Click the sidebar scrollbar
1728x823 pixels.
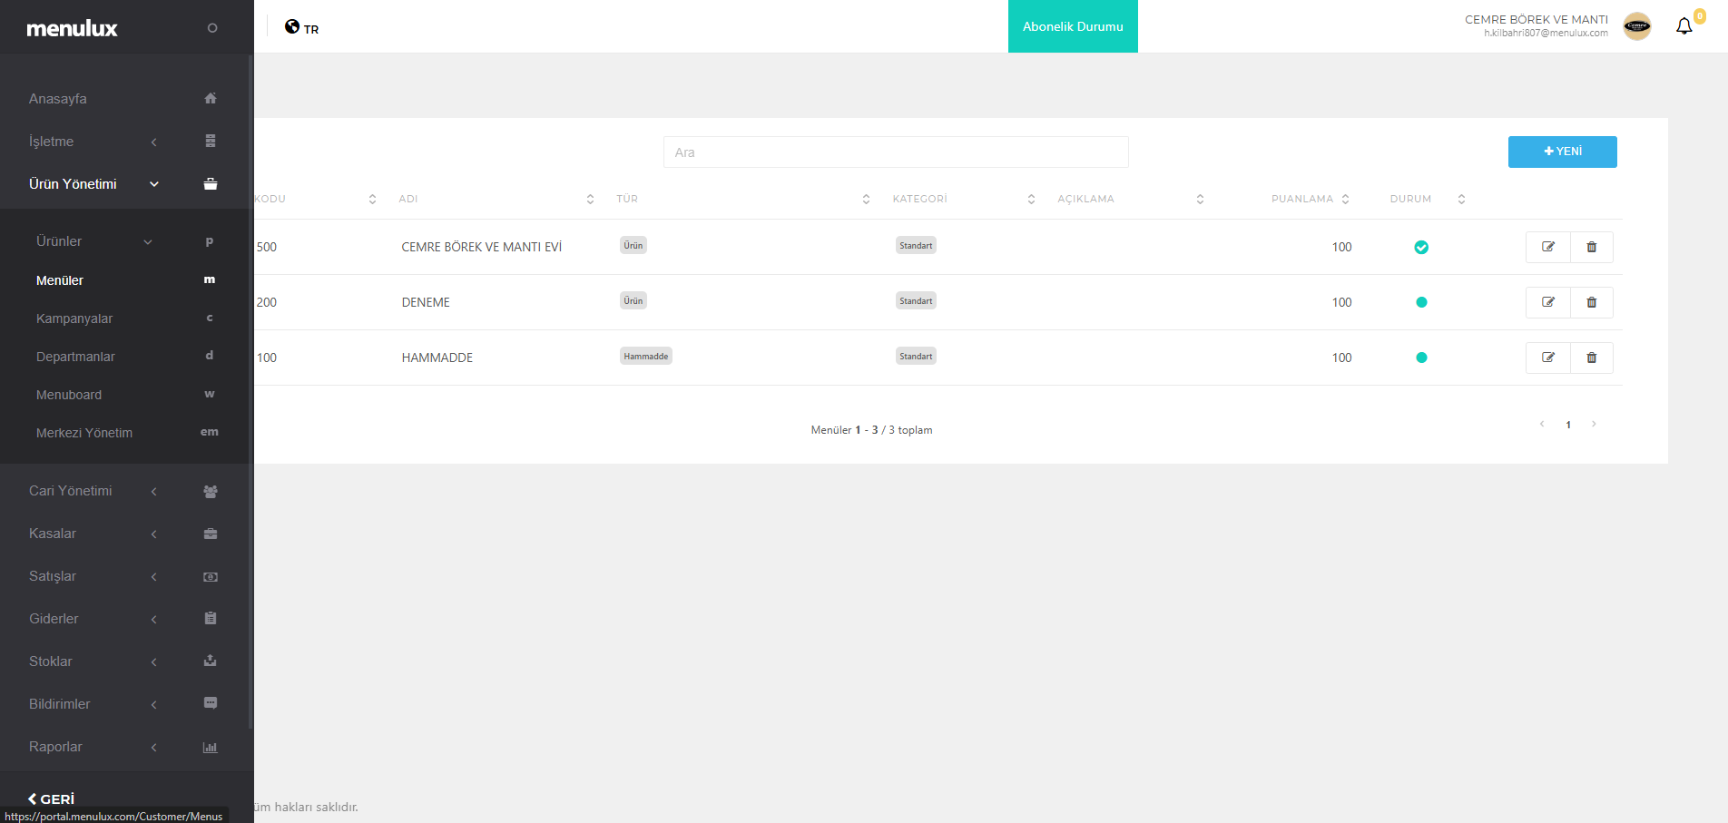[x=250, y=390]
